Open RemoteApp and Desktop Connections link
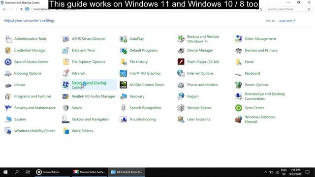 click(265, 96)
